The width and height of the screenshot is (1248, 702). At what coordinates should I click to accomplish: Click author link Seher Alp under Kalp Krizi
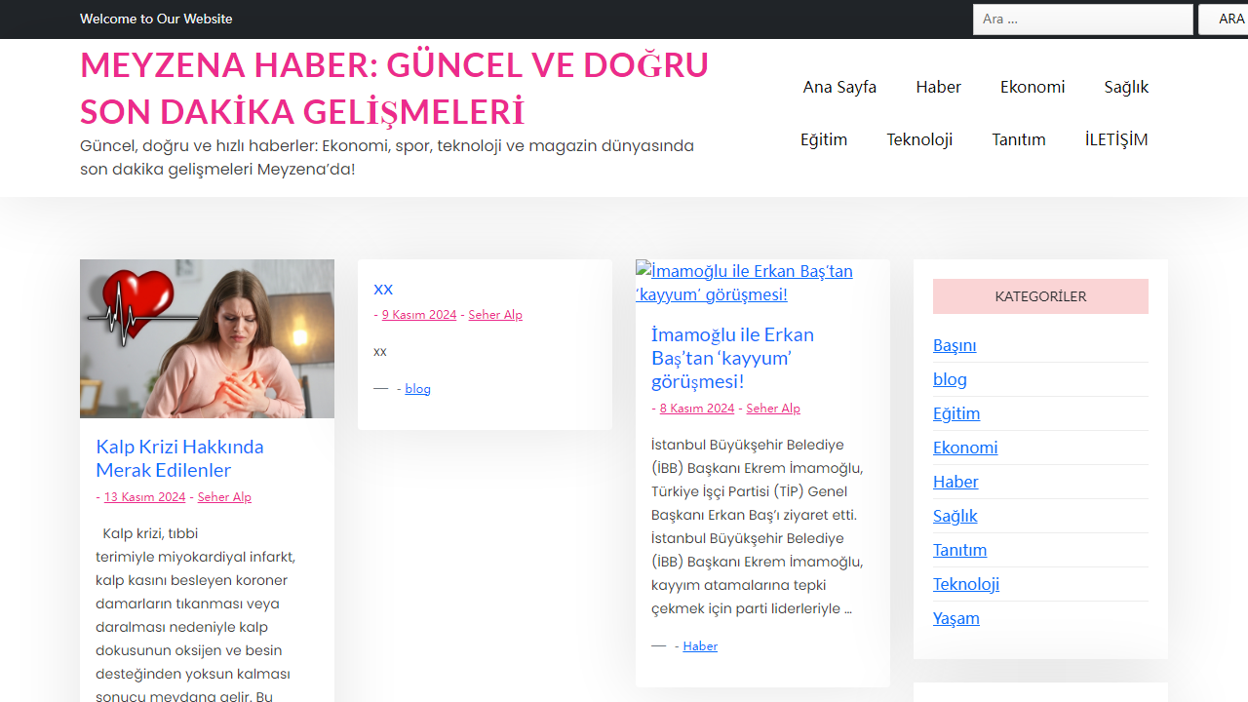pos(224,496)
